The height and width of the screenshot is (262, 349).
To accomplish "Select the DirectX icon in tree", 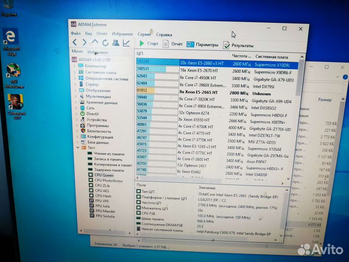I will pos(82,114).
